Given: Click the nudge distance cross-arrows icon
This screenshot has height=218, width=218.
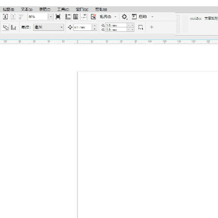Looking at the screenshot, I should 70,27.
